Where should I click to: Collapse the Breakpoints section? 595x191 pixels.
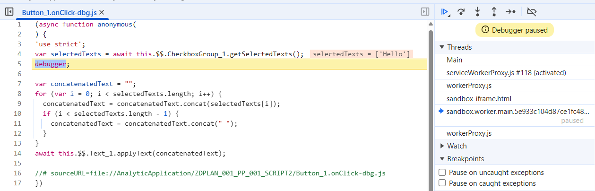(x=442, y=159)
